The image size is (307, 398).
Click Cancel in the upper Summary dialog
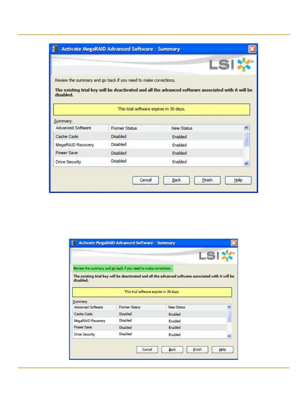145,180
